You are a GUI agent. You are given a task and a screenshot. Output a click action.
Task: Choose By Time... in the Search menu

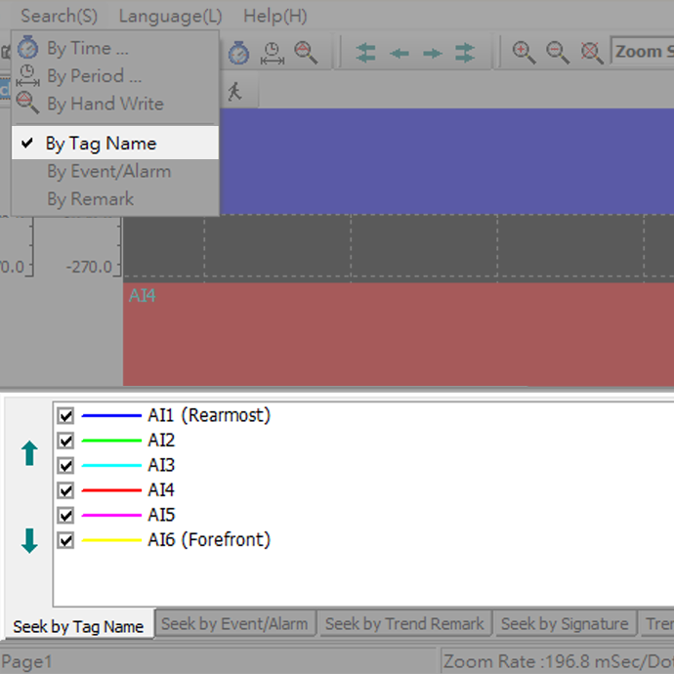(87, 48)
